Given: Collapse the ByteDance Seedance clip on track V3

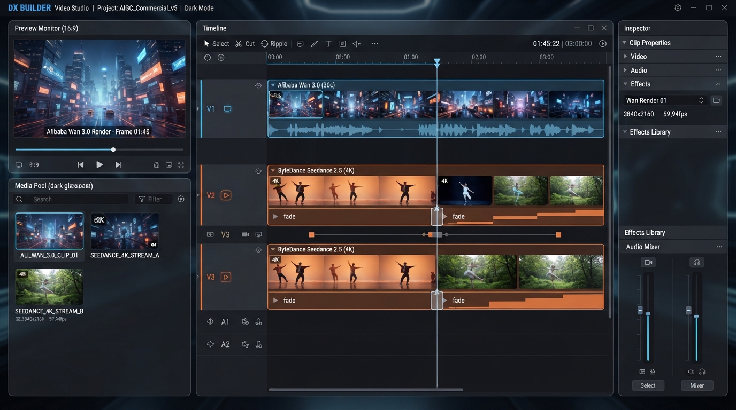Looking at the screenshot, I should (273, 250).
